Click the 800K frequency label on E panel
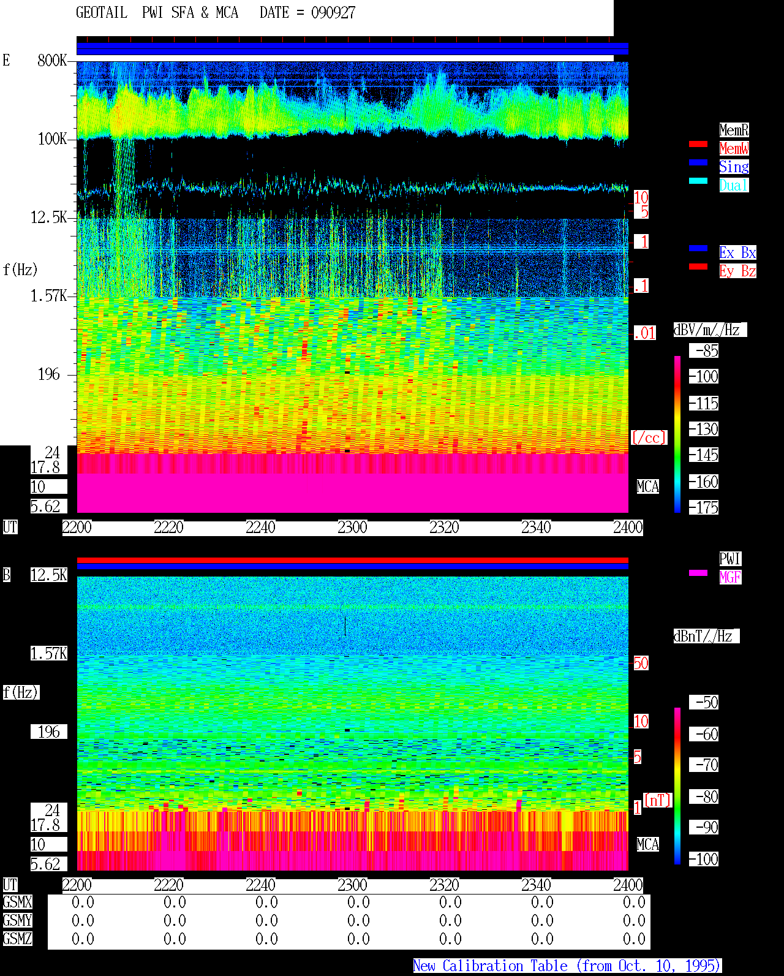The width and height of the screenshot is (784, 976). tap(52, 61)
